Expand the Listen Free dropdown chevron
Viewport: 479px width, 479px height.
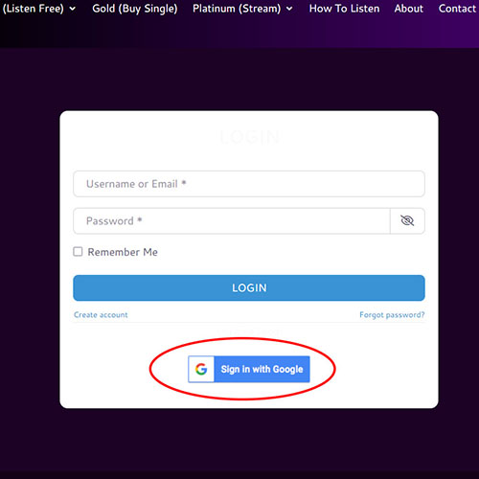tap(73, 9)
